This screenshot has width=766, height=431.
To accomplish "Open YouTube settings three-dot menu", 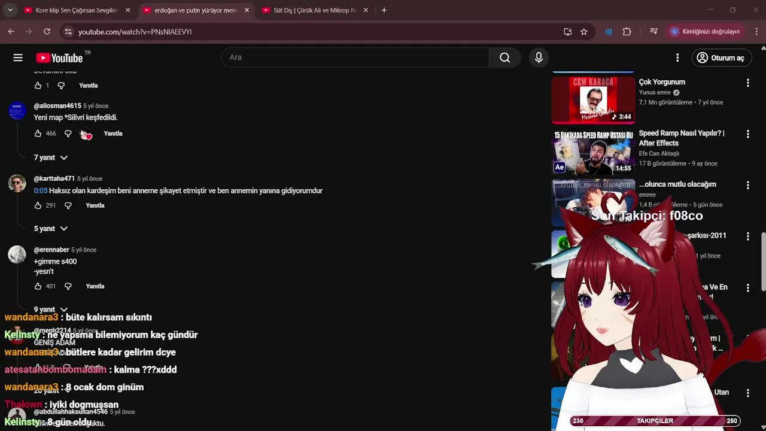I will [x=677, y=57].
